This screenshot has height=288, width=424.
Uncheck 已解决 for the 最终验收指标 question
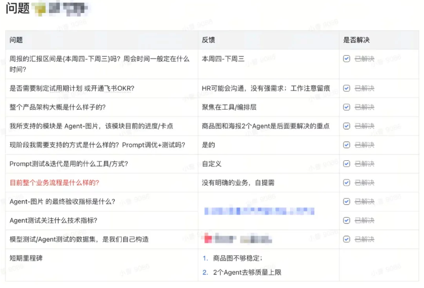(x=347, y=201)
